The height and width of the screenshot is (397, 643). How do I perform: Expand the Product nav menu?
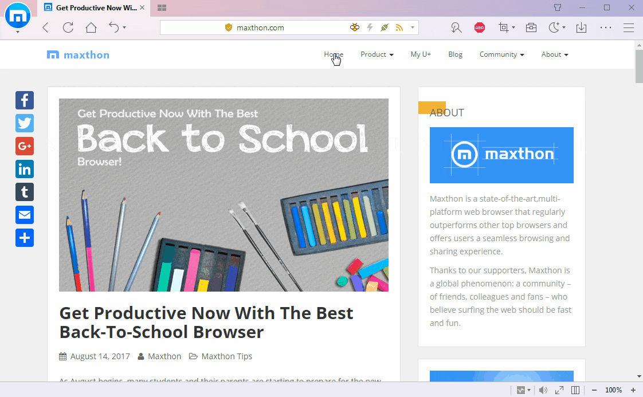377,54
